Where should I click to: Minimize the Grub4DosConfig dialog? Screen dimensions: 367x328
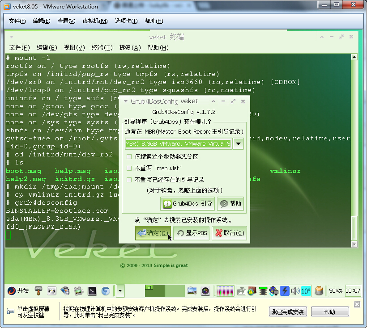pyautogui.click(x=223, y=101)
